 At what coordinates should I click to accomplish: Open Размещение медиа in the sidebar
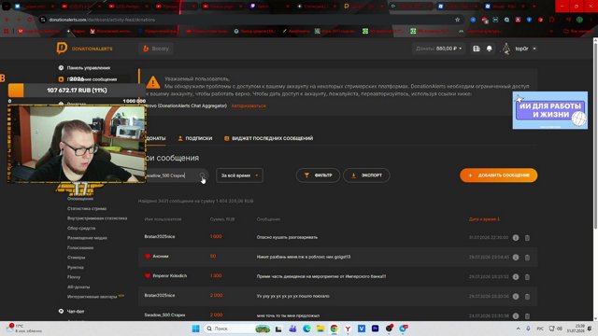pyautogui.click(x=87, y=238)
